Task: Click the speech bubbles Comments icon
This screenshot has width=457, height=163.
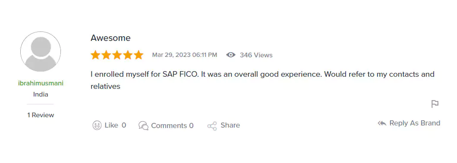Action: 143,125
